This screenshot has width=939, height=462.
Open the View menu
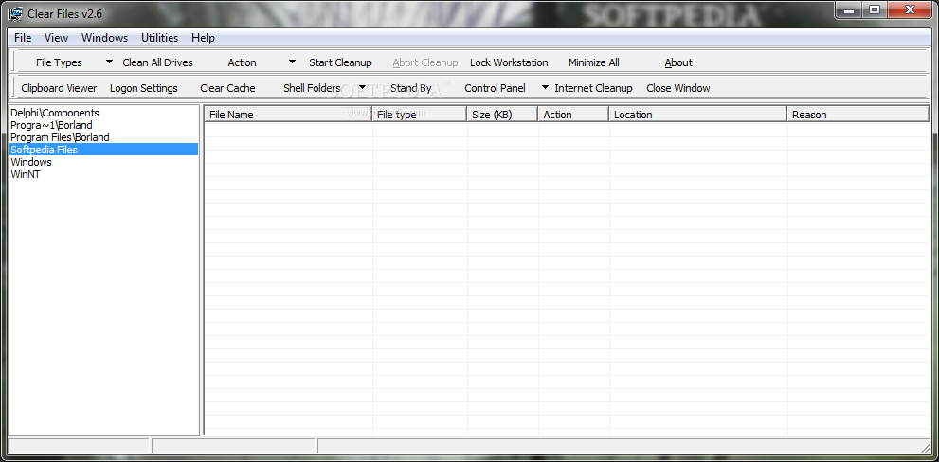(56, 38)
